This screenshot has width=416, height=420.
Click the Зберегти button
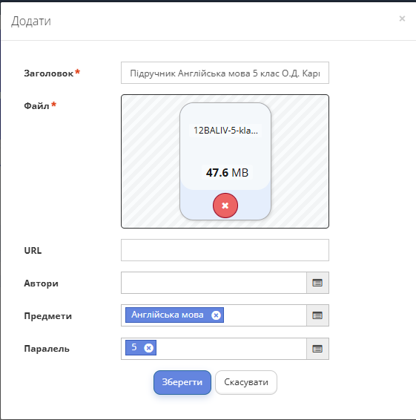point(182,382)
